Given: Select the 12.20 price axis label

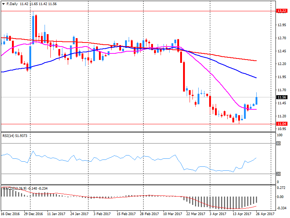Looking at the screenshot, I should pos(282,64).
